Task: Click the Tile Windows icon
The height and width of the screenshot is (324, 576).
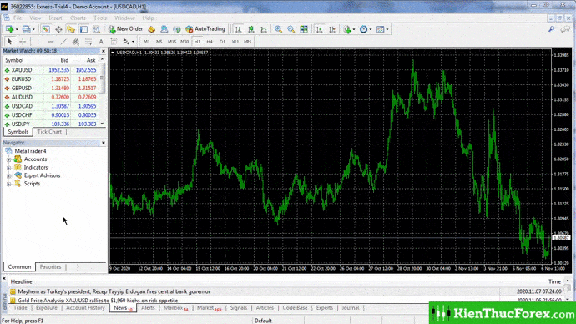Action: point(304,29)
